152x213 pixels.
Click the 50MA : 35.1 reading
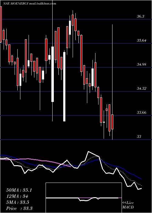19,190
